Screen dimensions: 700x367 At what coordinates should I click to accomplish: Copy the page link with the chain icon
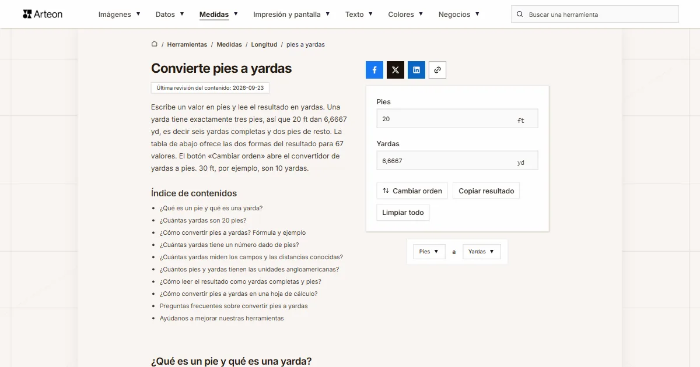point(437,70)
